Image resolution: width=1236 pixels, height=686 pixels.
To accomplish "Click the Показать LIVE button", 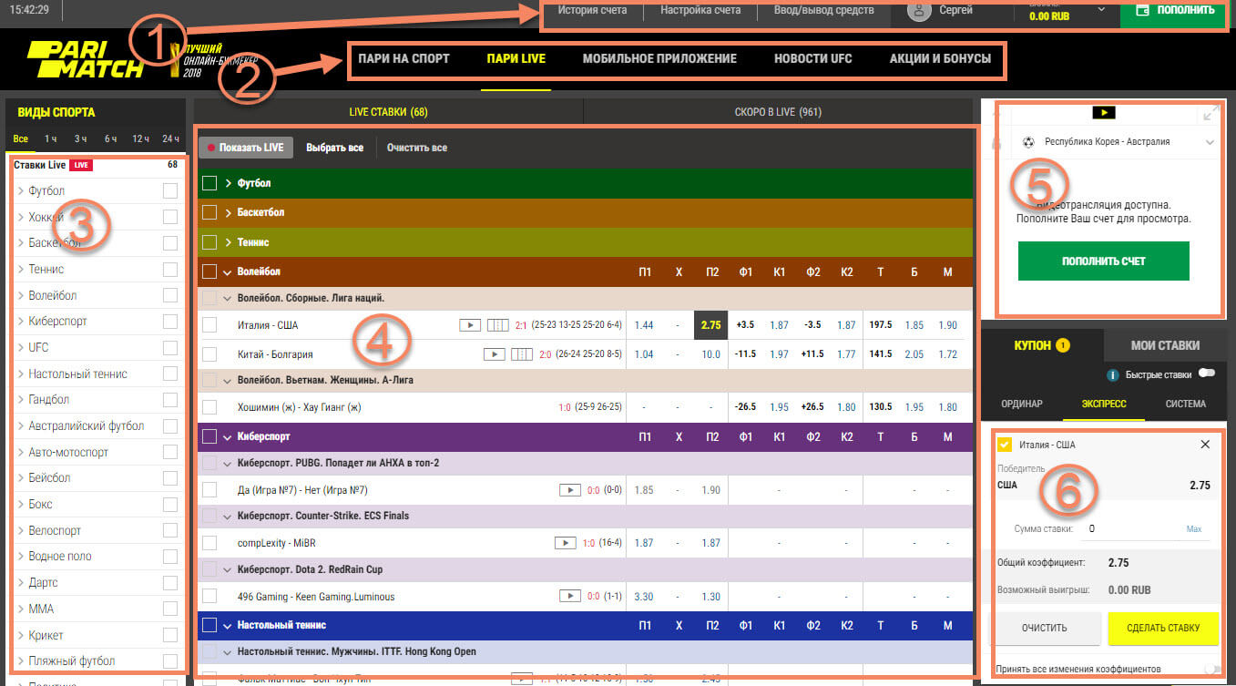I will tap(246, 148).
